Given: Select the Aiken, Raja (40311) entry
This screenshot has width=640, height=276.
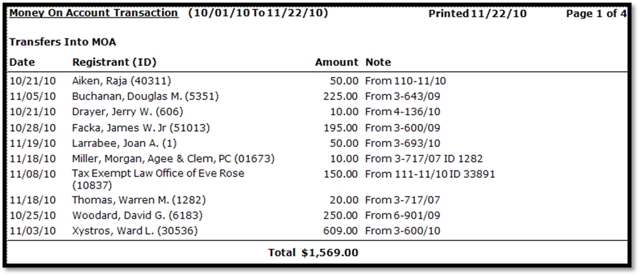Looking at the screenshot, I should click(121, 81).
